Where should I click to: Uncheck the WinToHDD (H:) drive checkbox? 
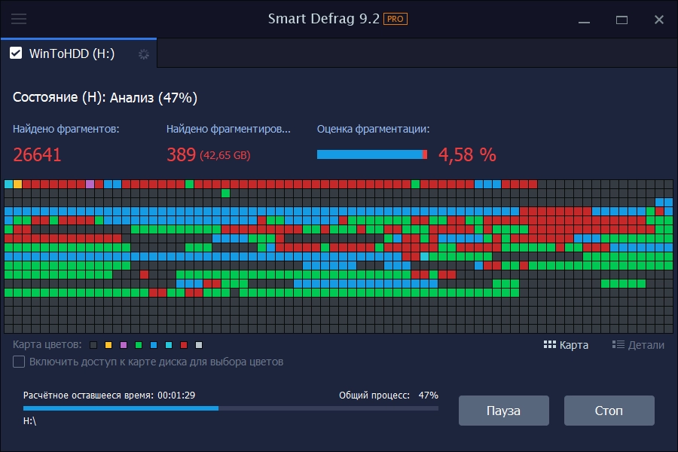pos(16,53)
